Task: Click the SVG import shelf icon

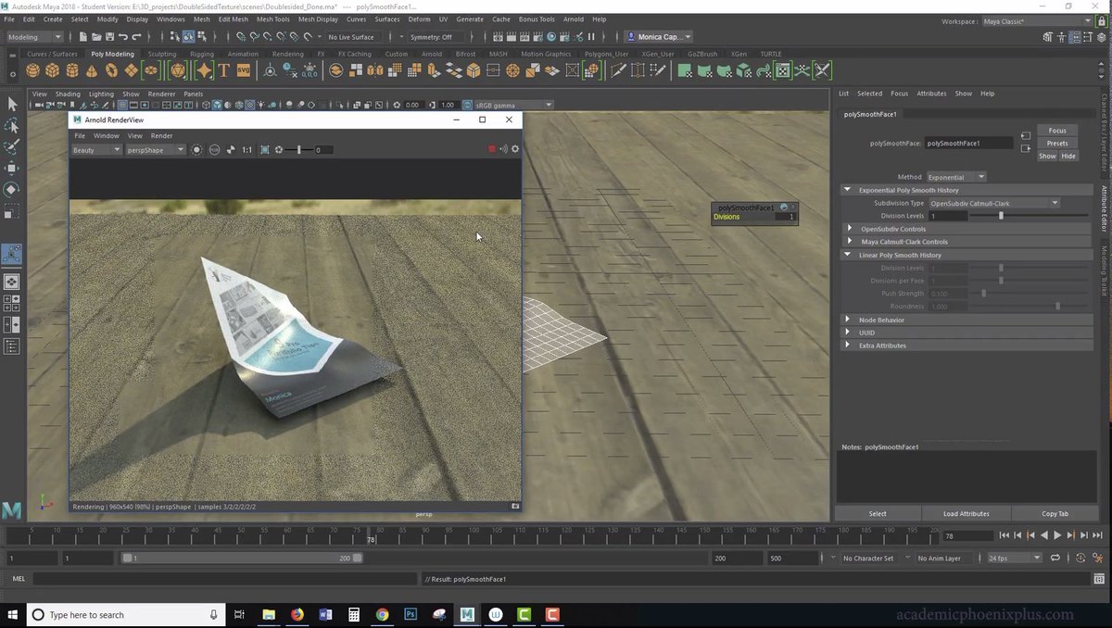Action: click(243, 70)
